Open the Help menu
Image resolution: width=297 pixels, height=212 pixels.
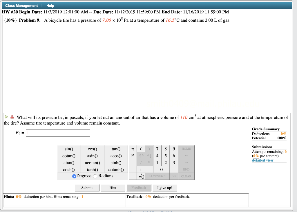click(x=50, y=6)
